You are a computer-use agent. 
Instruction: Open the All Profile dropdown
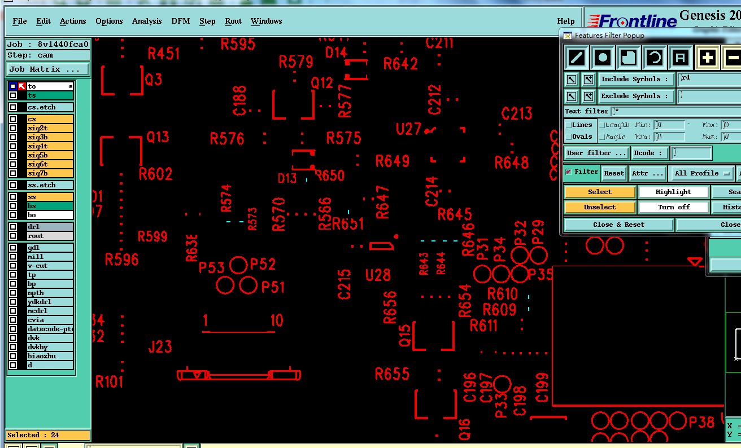coord(701,173)
